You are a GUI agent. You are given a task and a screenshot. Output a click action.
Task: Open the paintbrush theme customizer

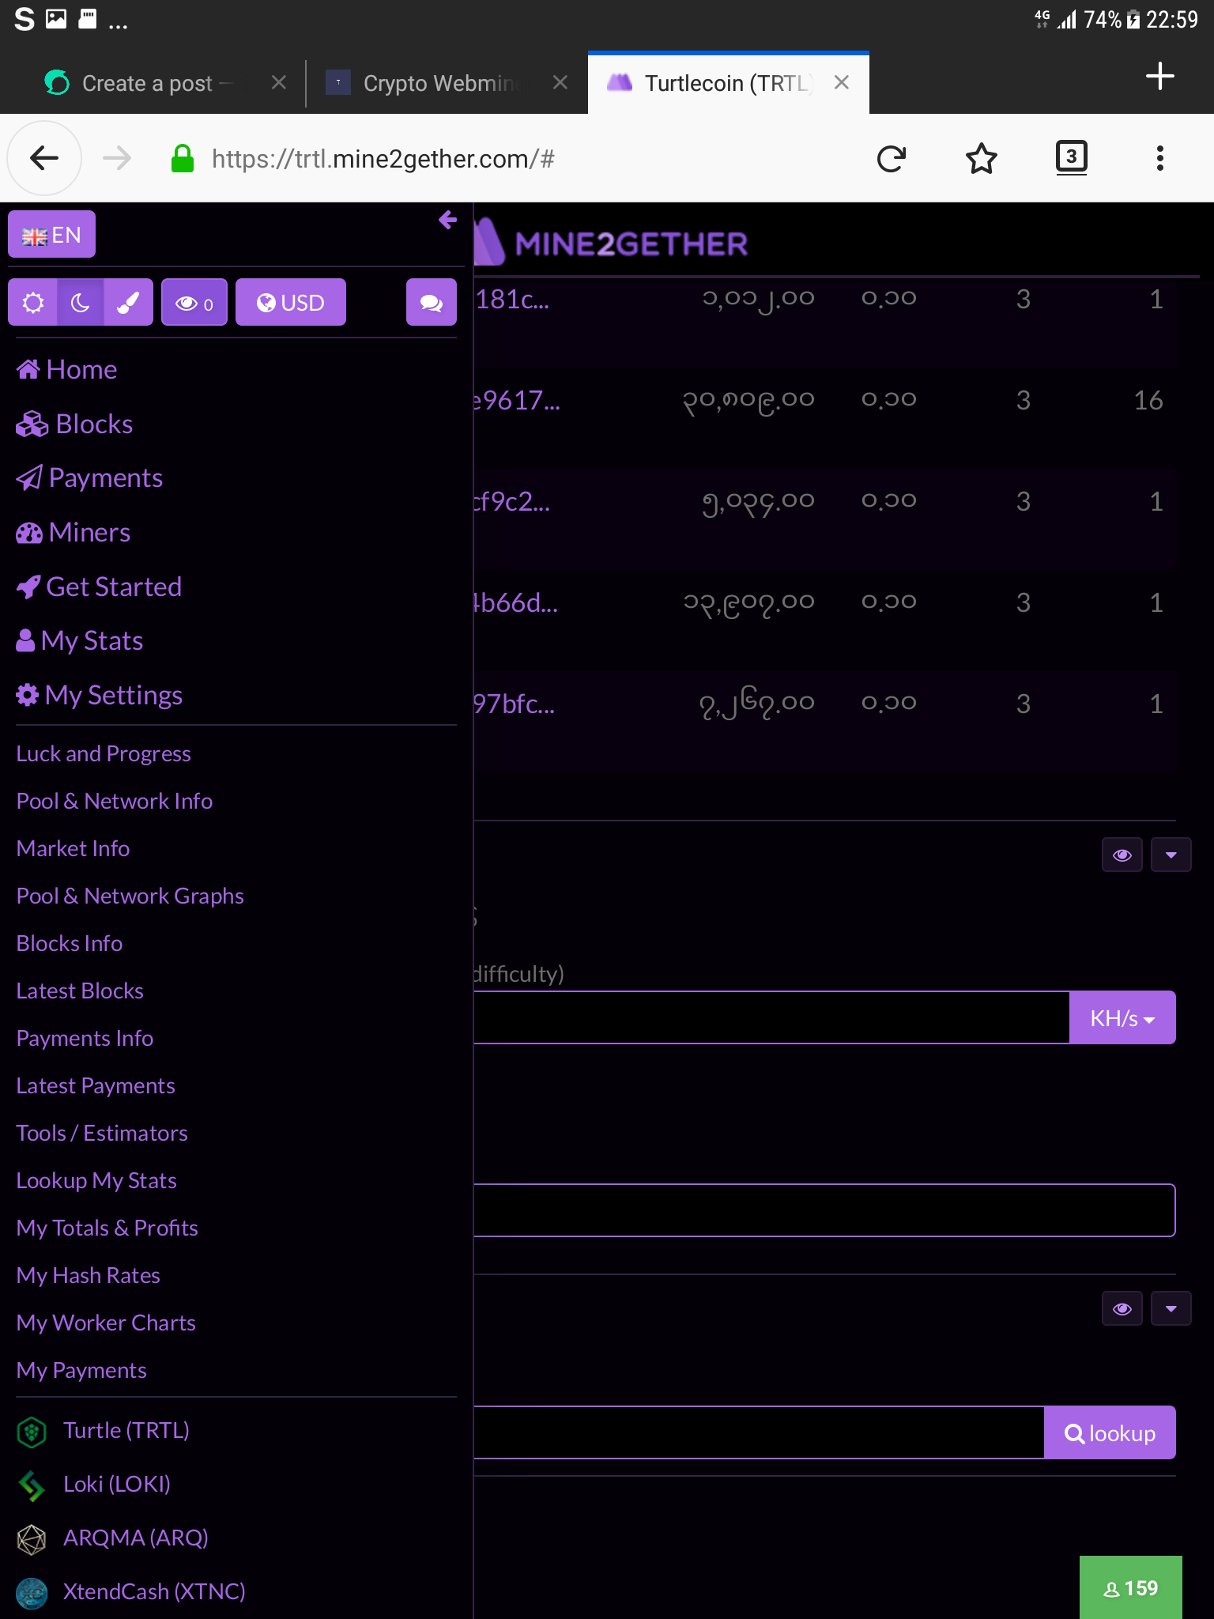pyautogui.click(x=128, y=302)
